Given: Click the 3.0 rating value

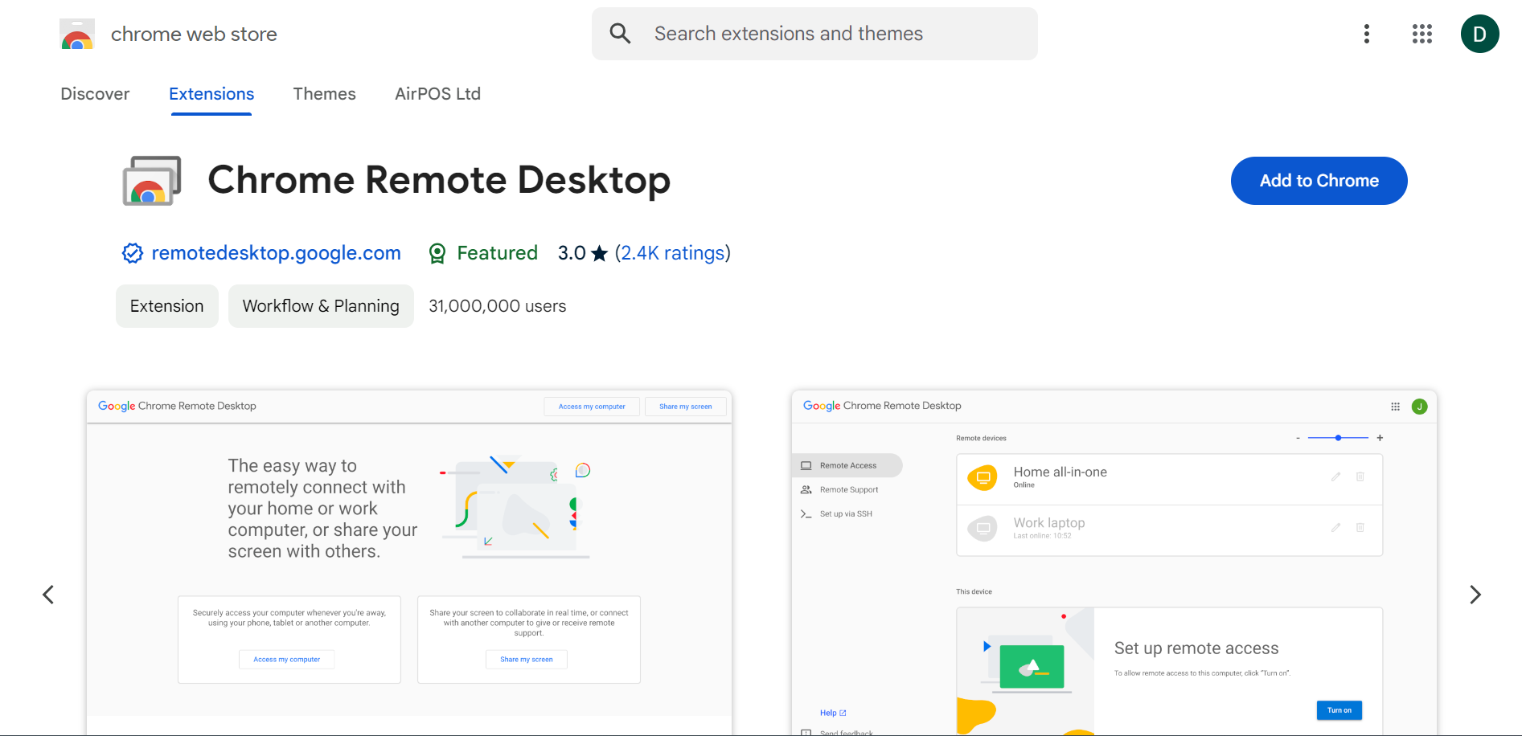Looking at the screenshot, I should [x=572, y=253].
